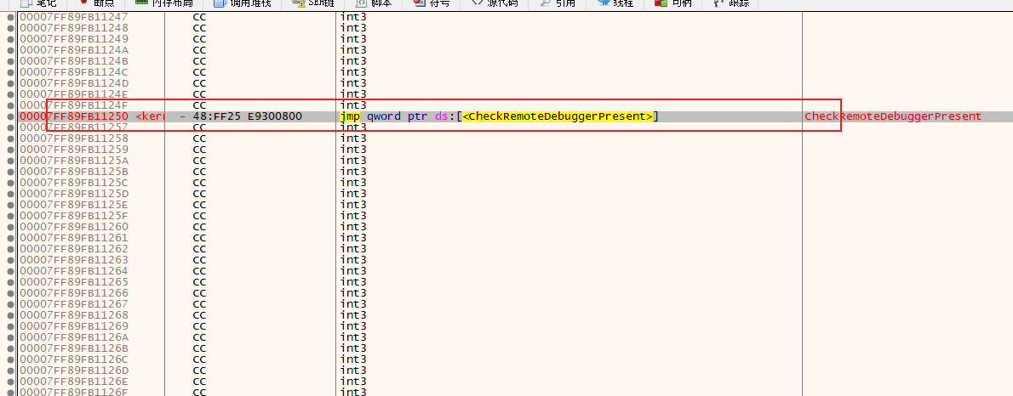The image size is (1013, 396).
Task: Toggle breakpoint bullet at address 00007FF89FB11250
Action: tap(10, 116)
